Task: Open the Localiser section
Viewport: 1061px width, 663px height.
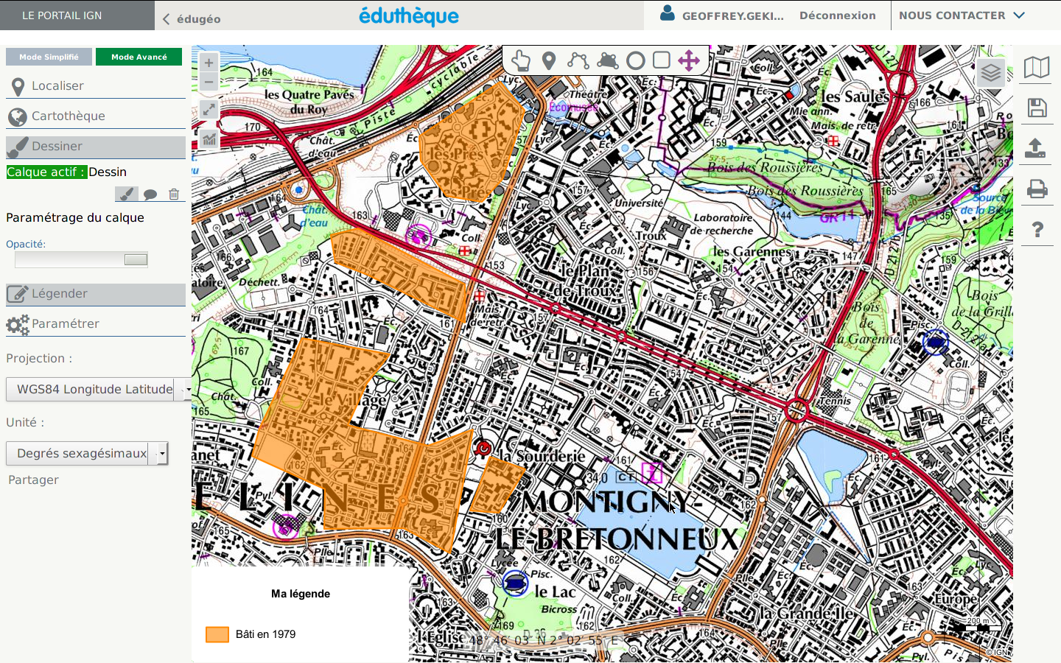Action: coord(57,86)
